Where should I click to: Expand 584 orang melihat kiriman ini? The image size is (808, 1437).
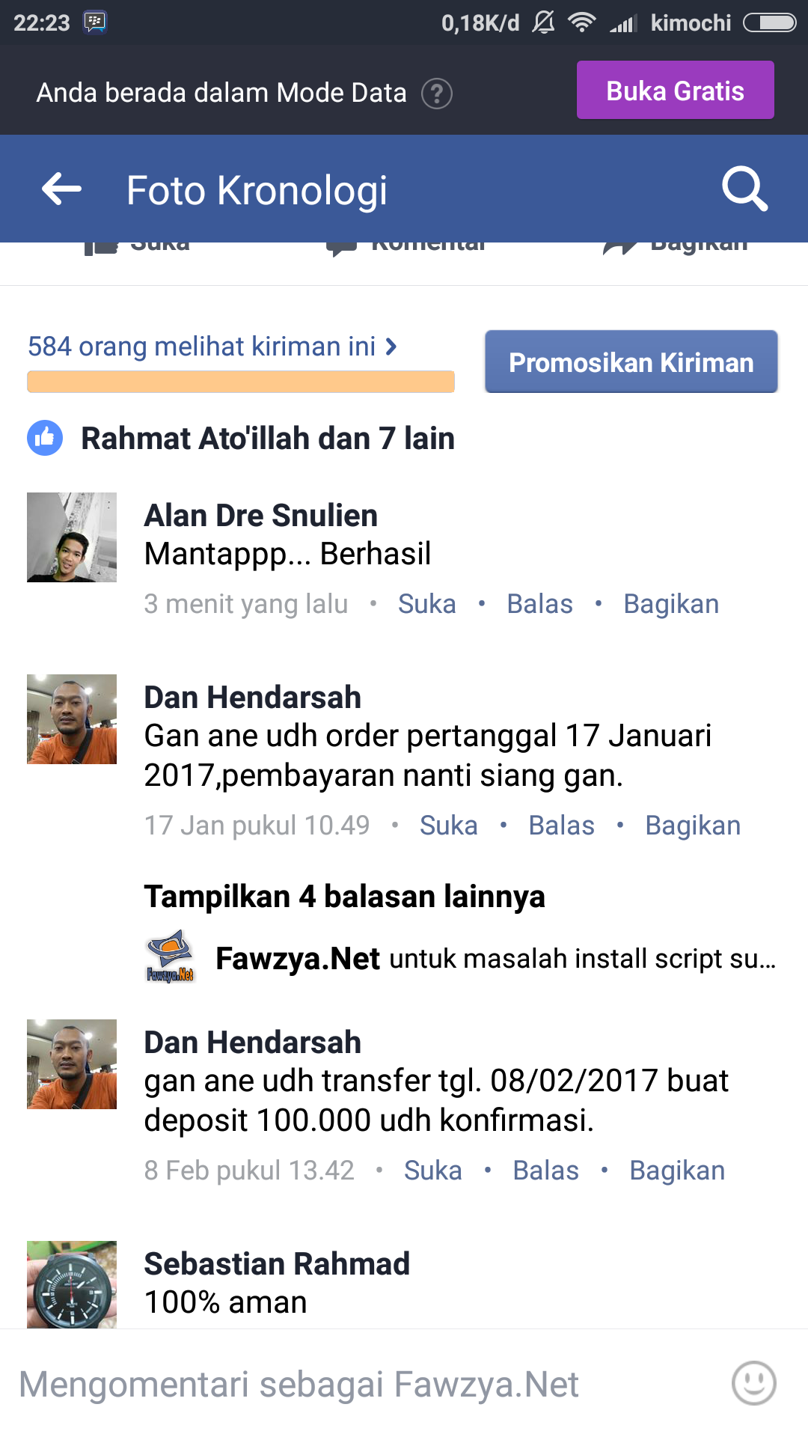tap(212, 347)
